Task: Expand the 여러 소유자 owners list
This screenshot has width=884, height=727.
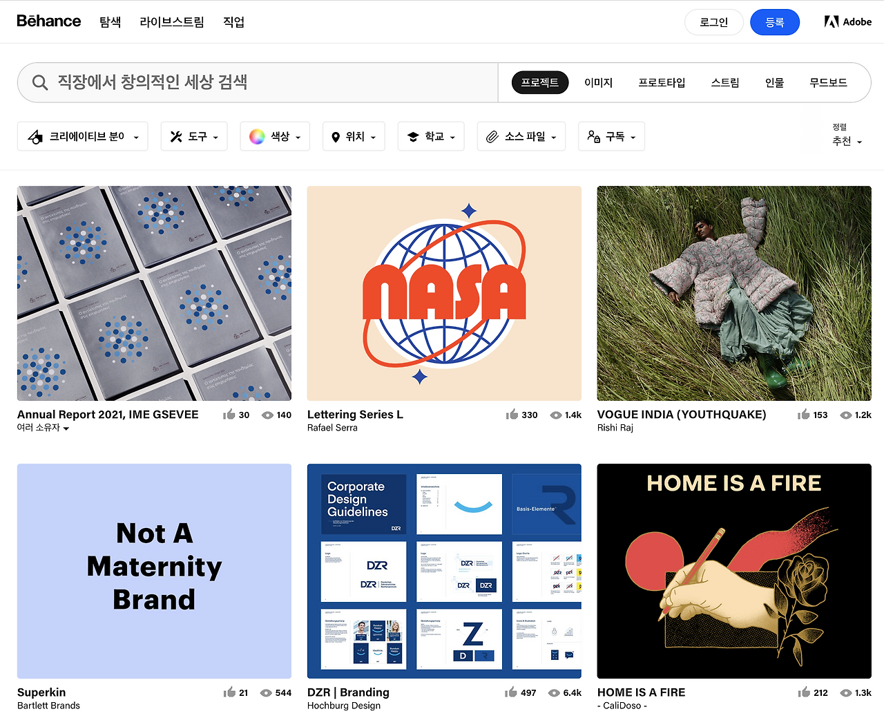Action: tap(43, 428)
